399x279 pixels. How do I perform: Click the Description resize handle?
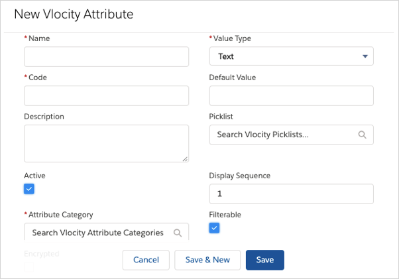click(x=185, y=159)
